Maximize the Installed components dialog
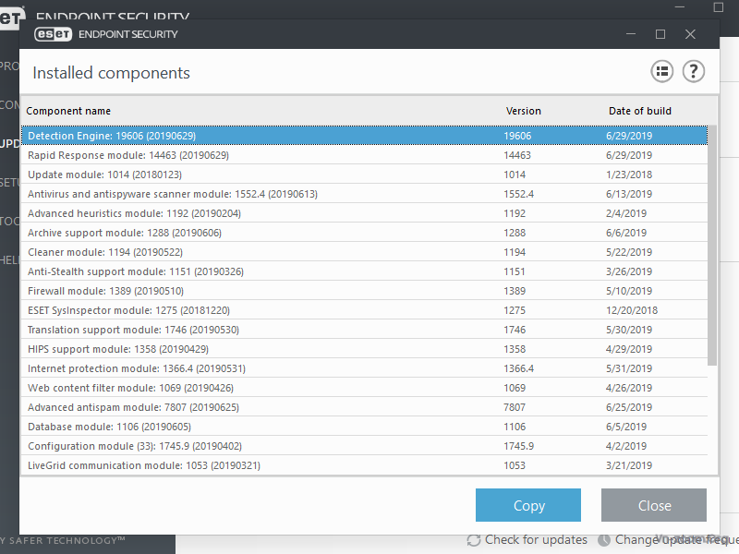Viewport: 739px width, 554px height. (660, 34)
